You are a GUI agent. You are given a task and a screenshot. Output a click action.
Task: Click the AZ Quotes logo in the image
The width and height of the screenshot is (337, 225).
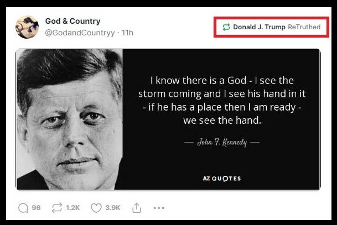point(221,178)
